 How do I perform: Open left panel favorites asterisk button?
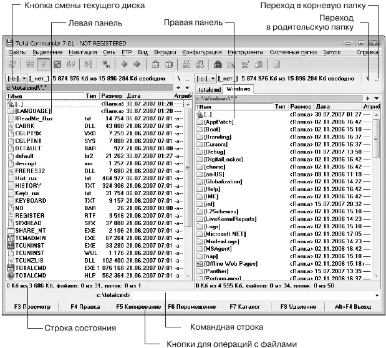point(178,88)
